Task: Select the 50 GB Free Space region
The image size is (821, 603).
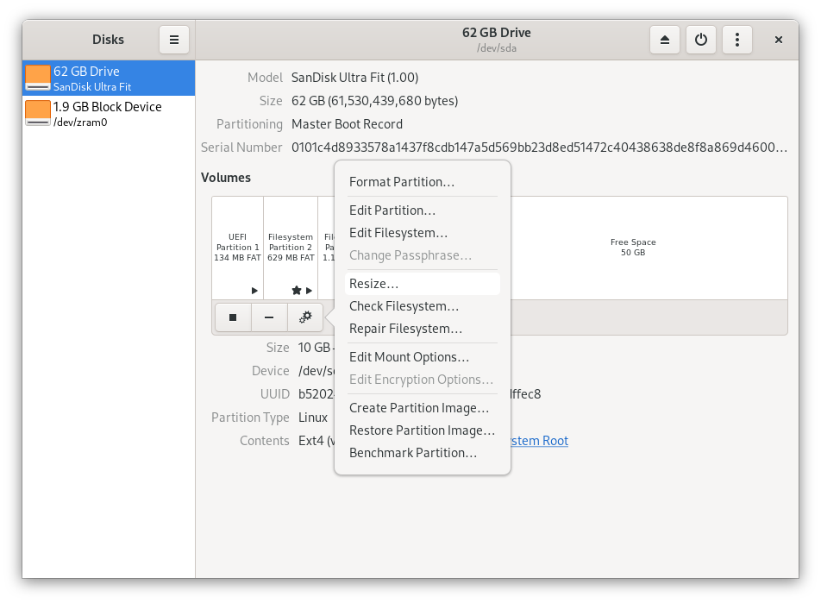Action: click(x=632, y=248)
